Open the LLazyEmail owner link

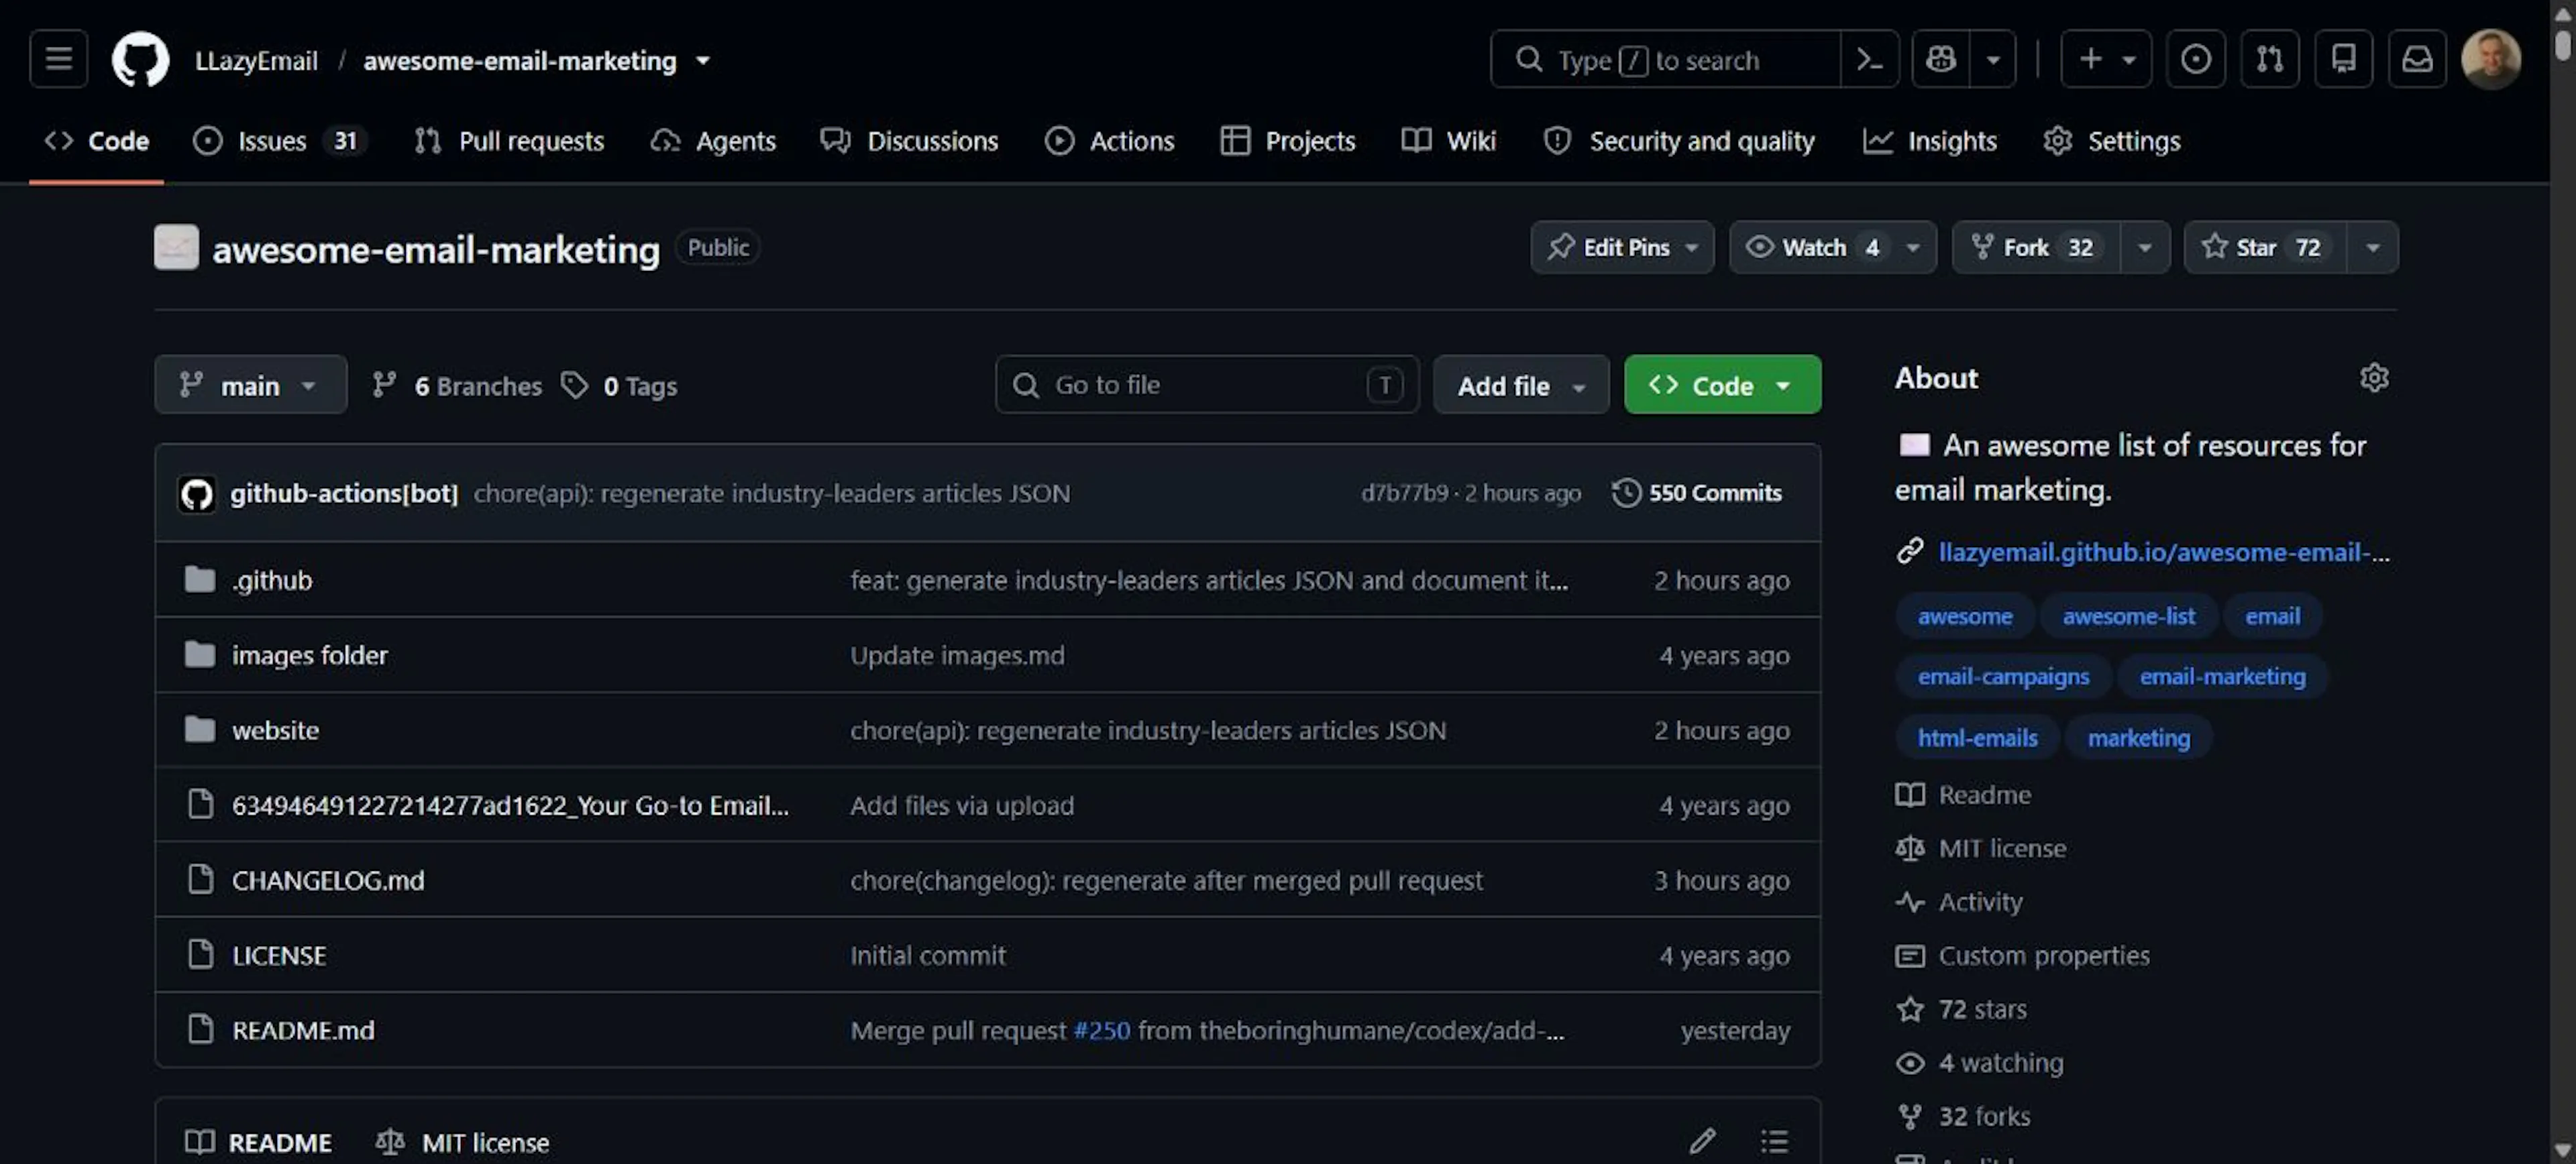pyautogui.click(x=256, y=60)
